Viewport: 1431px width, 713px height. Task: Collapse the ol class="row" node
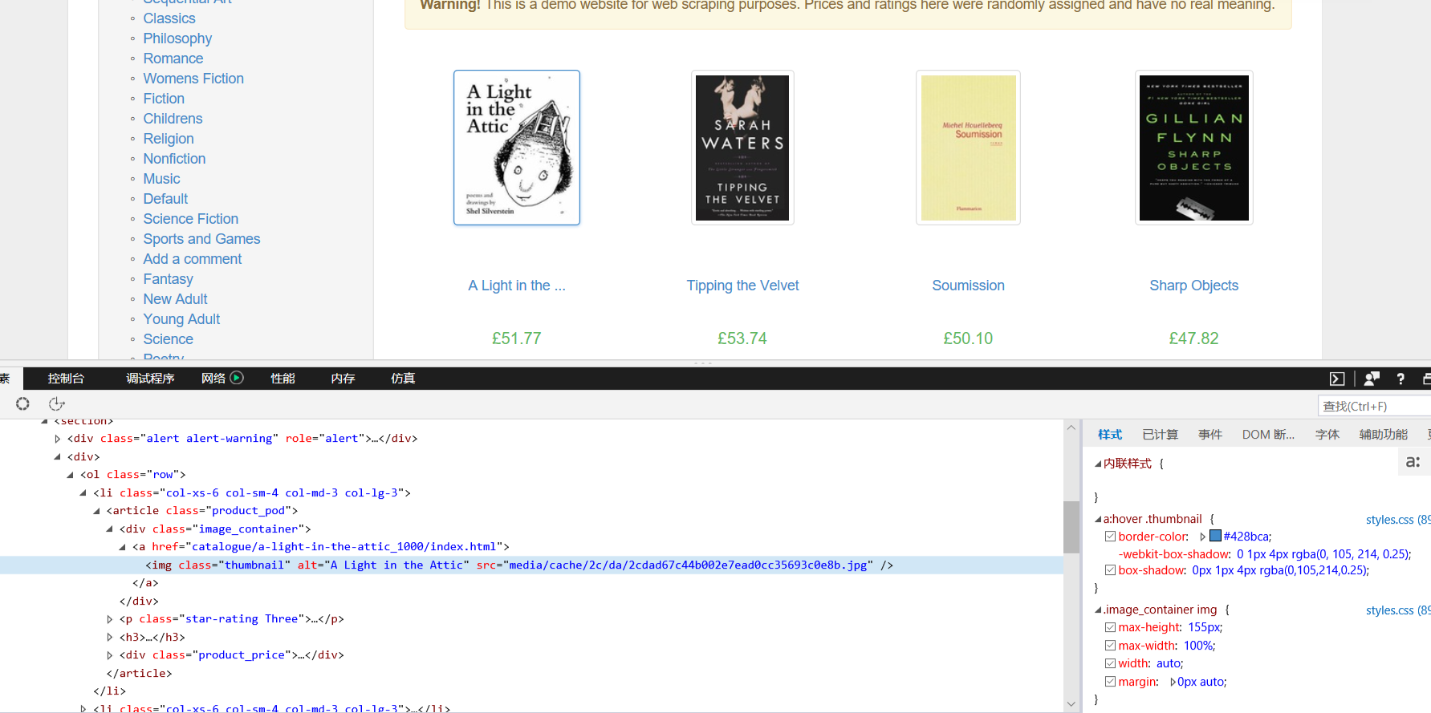point(70,475)
